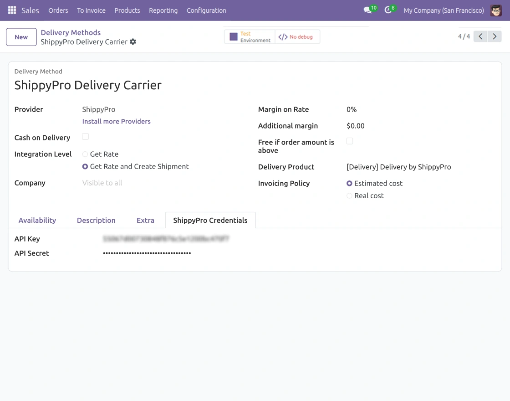
Task: Select Get Rate and Create Shipment option
Action: tap(85, 166)
